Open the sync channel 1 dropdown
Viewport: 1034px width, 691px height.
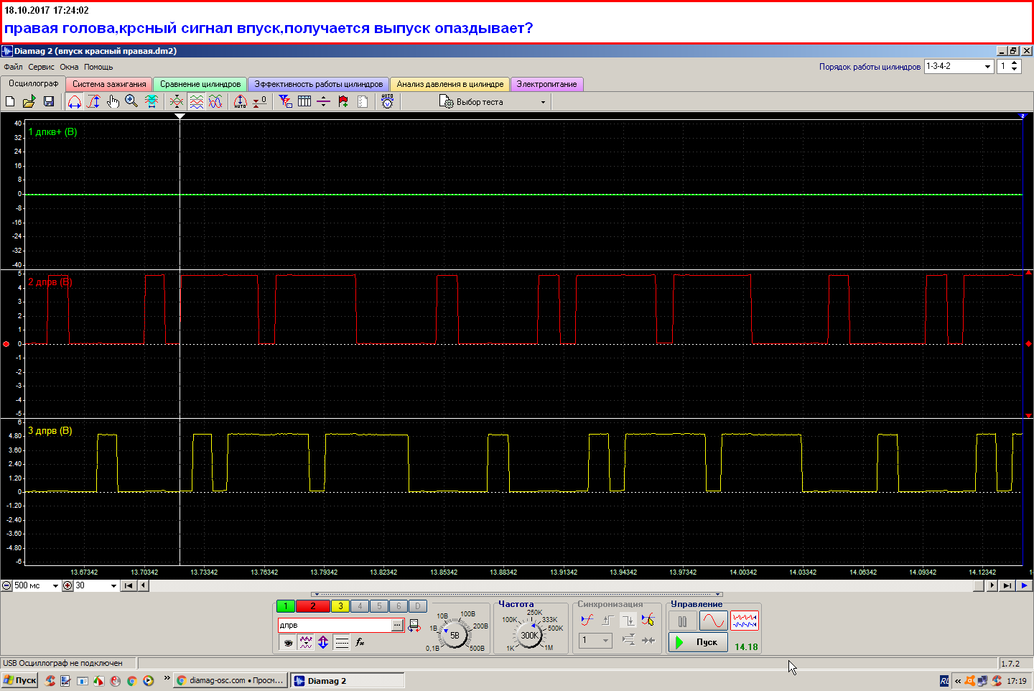[x=596, y=640]
